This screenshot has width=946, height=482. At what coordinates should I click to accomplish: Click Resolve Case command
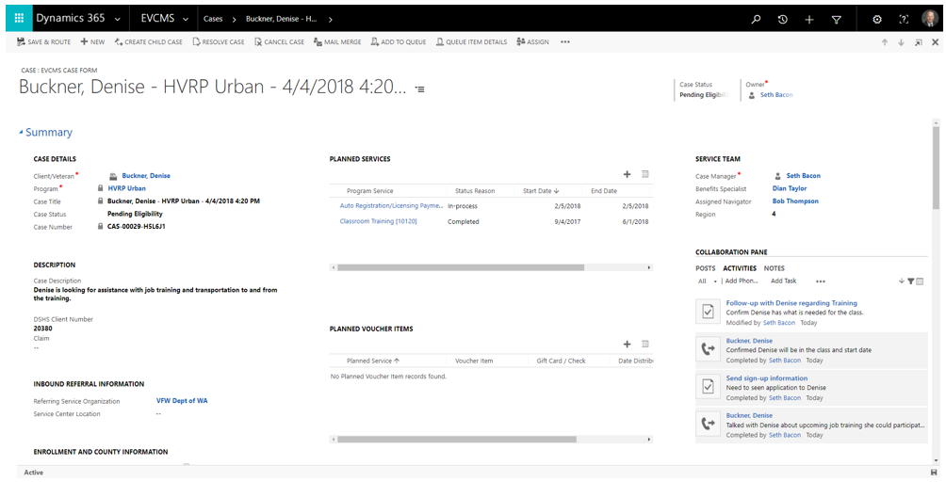[219, 42]
